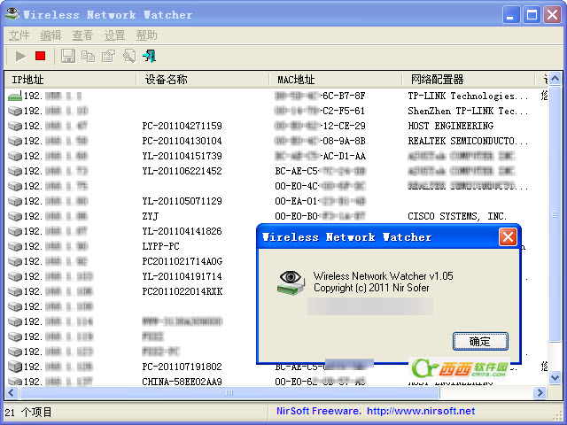Click the CISCO SYSTEMS, INC. cell
Image resolution: width=567 pixels, height=425 pixels.
(x=457, y=216)
